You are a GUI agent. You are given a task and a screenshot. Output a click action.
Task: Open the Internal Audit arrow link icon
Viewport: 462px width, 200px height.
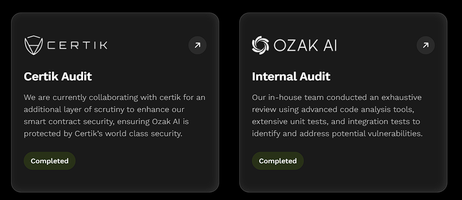coord(425,45)
